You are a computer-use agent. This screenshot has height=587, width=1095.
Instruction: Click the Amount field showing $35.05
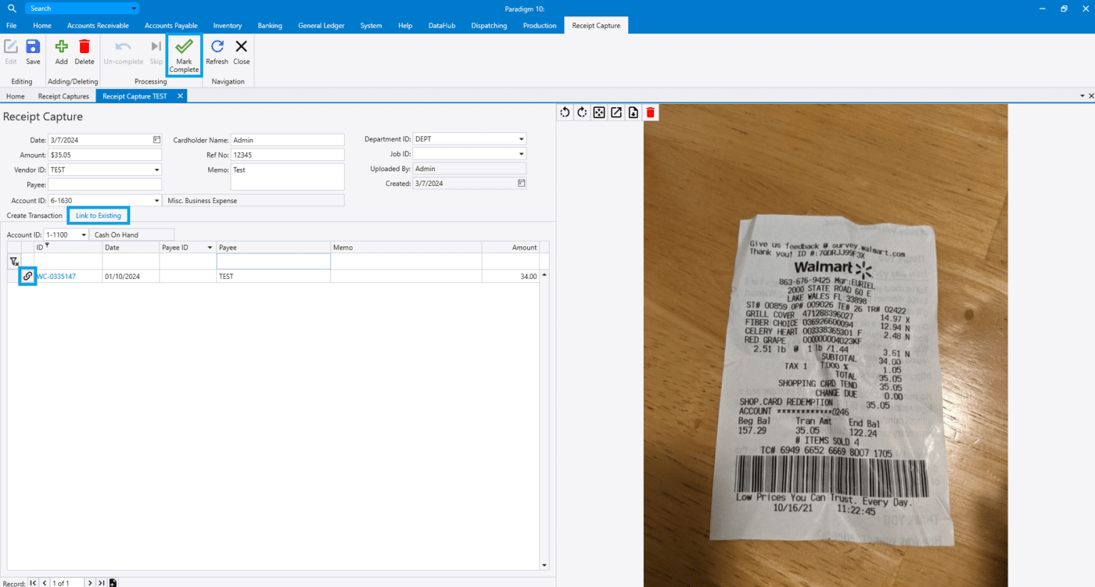tap(105, 155)
